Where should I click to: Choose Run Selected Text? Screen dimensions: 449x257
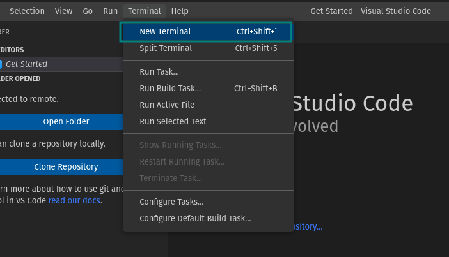pos(209,121)
